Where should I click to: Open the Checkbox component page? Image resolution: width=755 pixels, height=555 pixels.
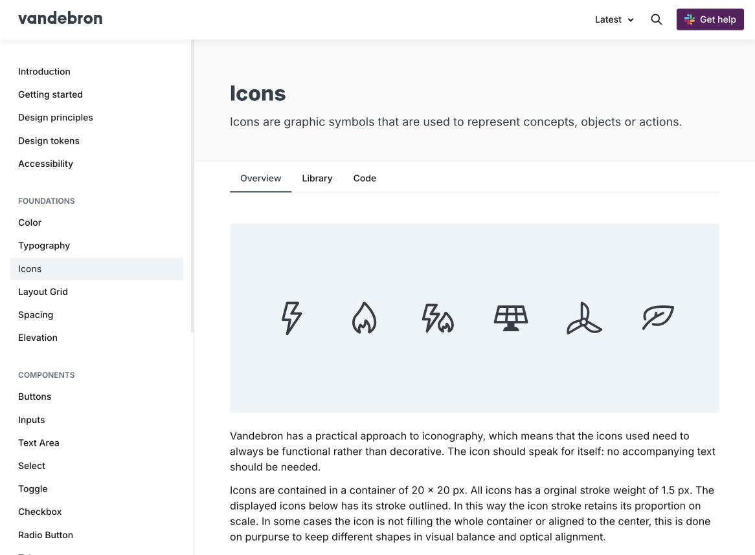40,512
